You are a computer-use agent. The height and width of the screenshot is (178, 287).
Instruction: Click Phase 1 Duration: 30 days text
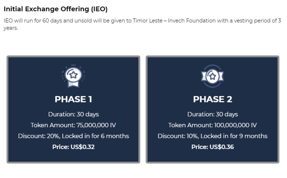pos(73,114)
